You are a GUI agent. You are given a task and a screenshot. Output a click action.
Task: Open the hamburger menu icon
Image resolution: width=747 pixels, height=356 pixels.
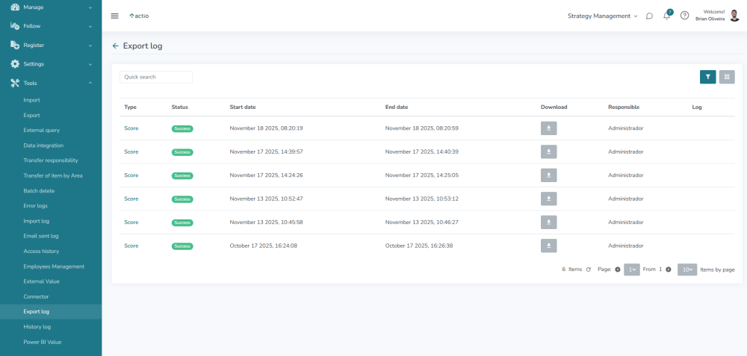(x=114, y=16)
